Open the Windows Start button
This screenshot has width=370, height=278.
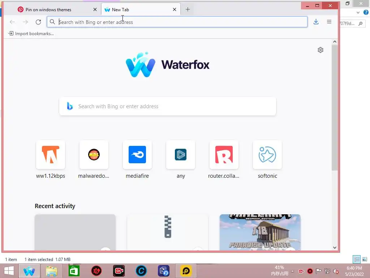(9, 271)
